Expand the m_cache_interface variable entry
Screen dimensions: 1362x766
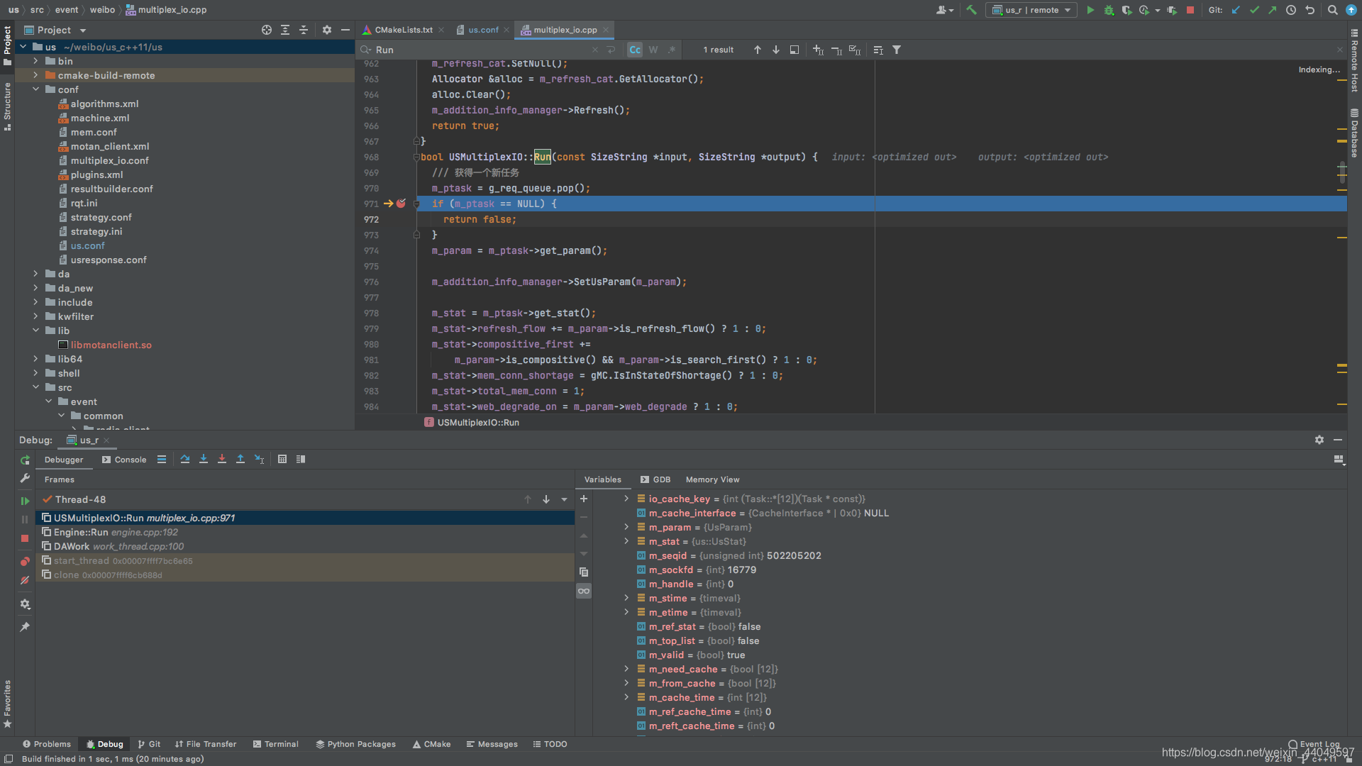(625, 513)
